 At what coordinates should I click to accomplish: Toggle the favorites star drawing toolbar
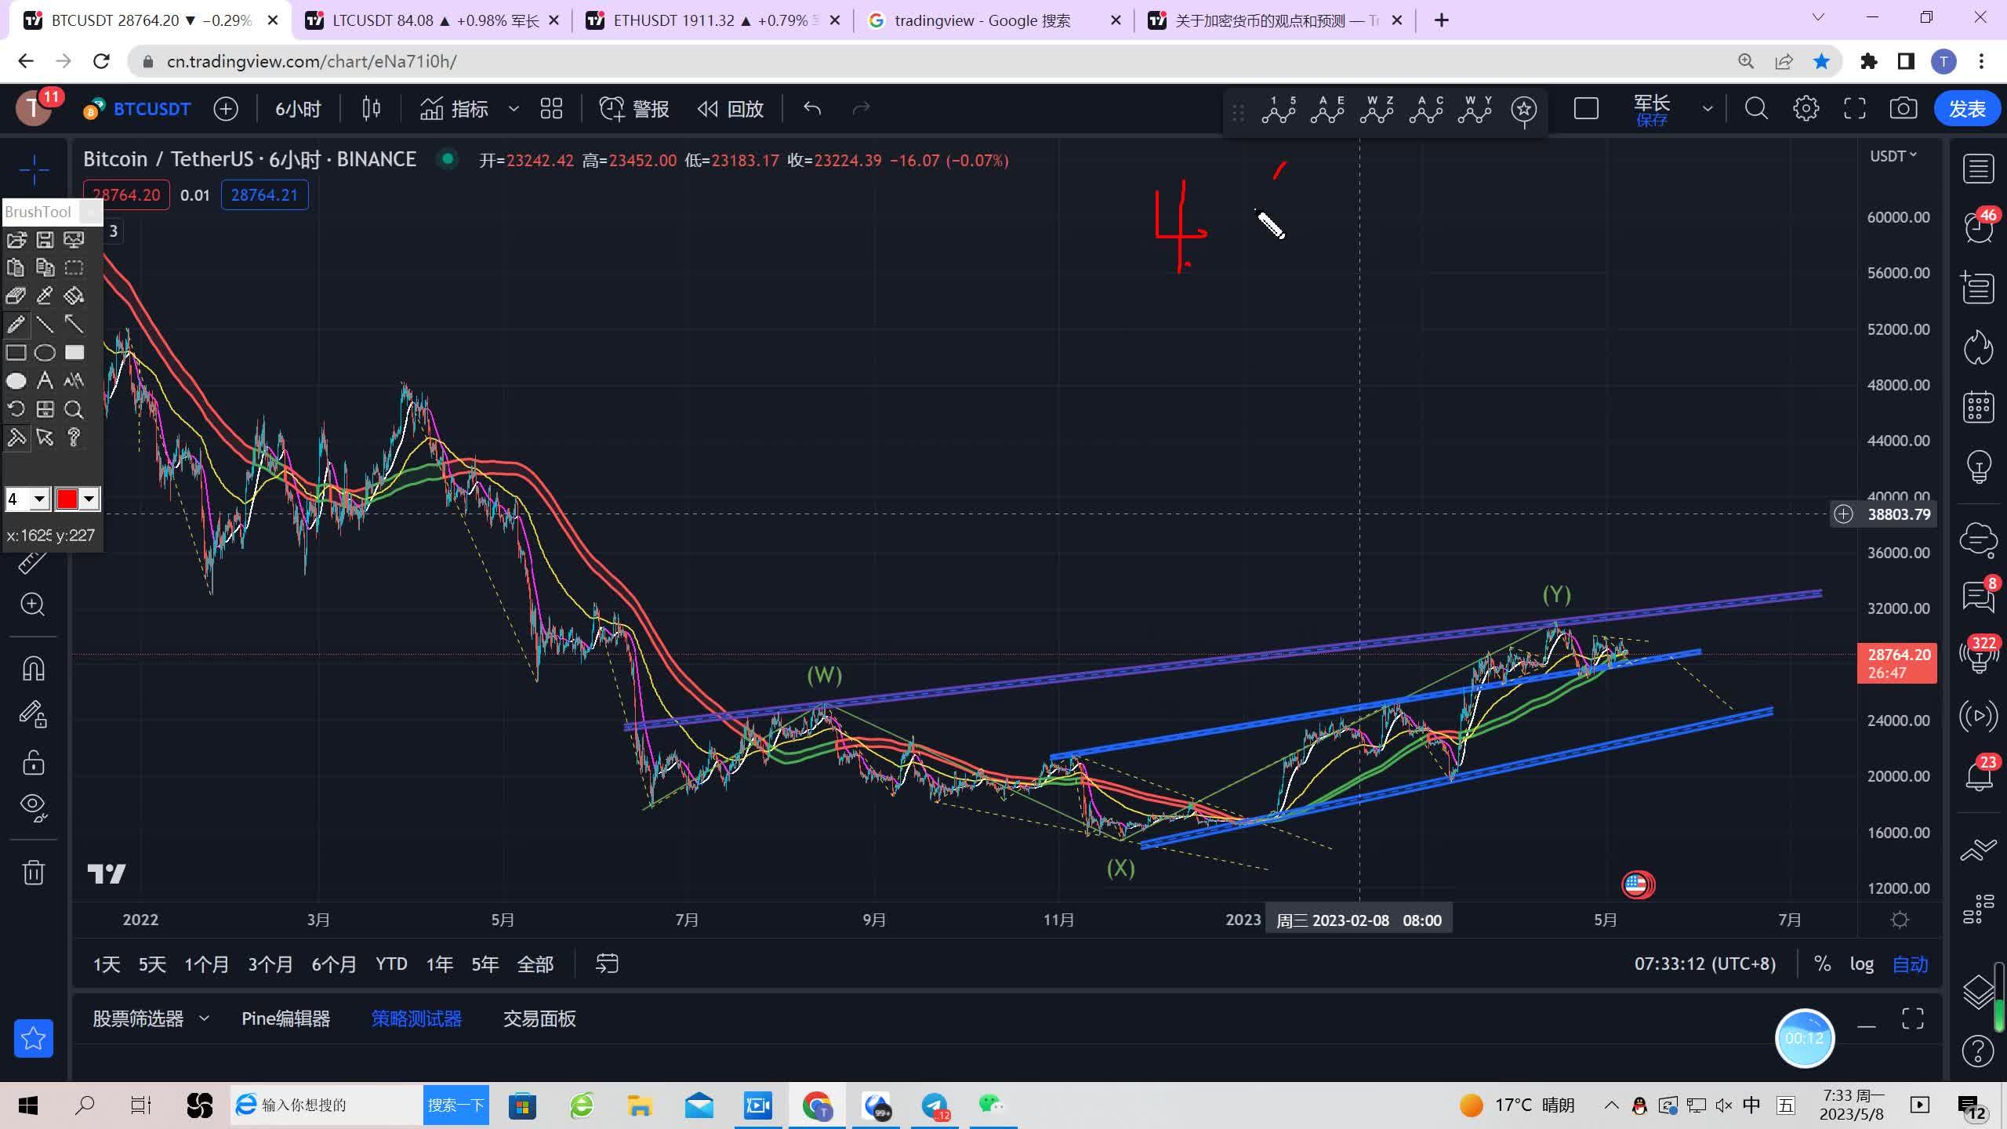[34, 1038]
